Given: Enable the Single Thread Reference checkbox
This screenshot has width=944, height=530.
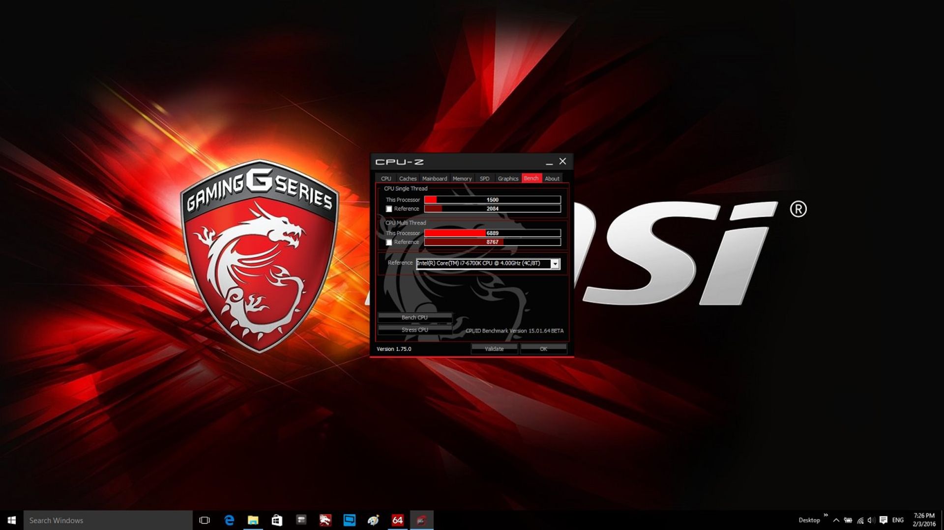Looking at the screenshot, I should (x=389, y=209).
